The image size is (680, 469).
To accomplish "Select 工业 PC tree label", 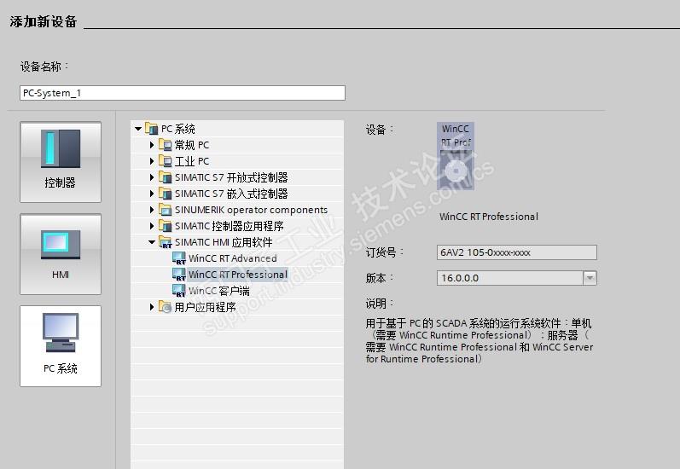I will (x=192, y=161).
